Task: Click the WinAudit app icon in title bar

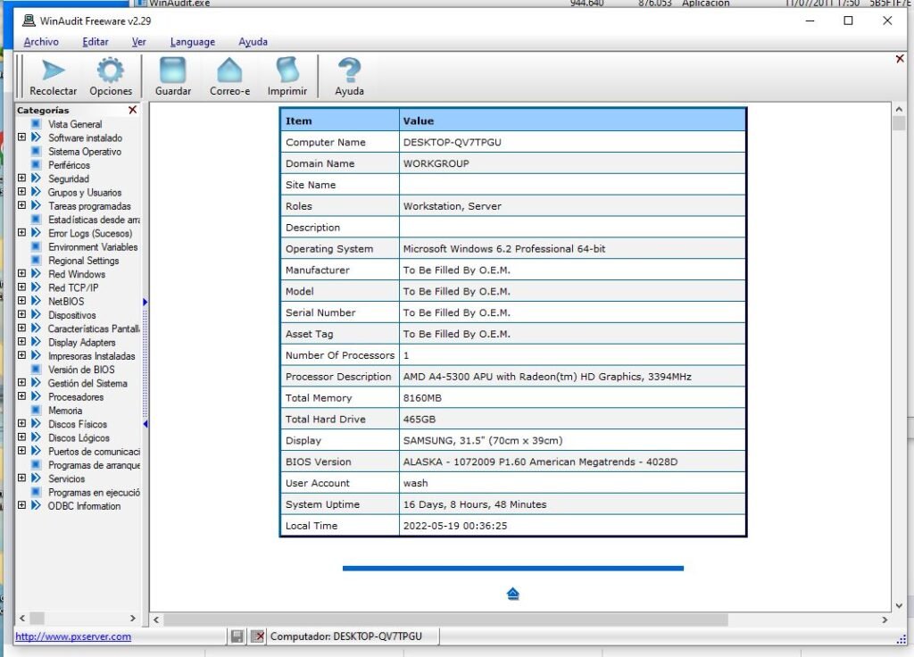Action: [x=29, y=21]
